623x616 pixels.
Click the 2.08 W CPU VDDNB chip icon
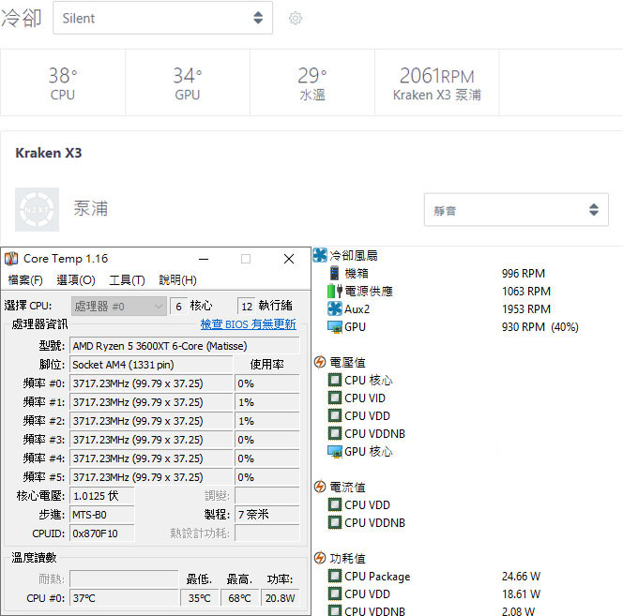335,610
